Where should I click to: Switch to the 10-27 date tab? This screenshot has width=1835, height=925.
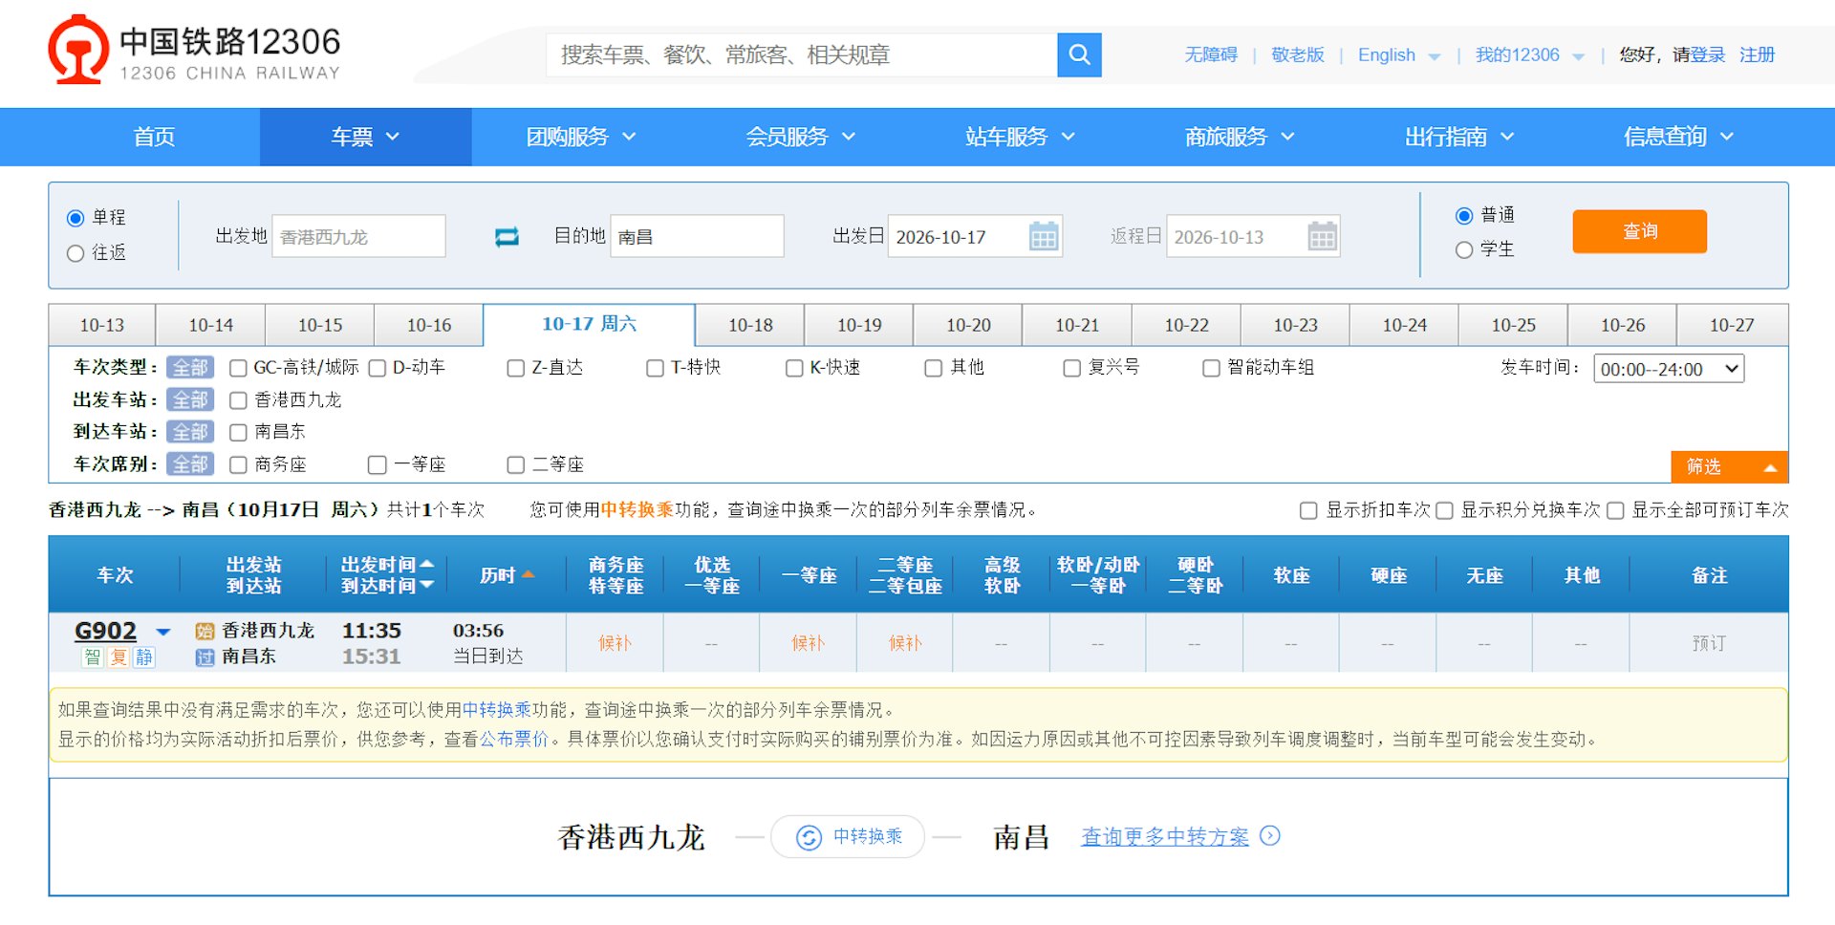coord(1732,325)
